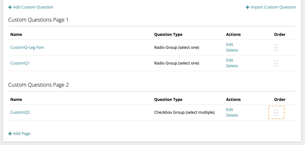Edit the CustomQ1 question

pyautogui.click(x=230, y=60)
